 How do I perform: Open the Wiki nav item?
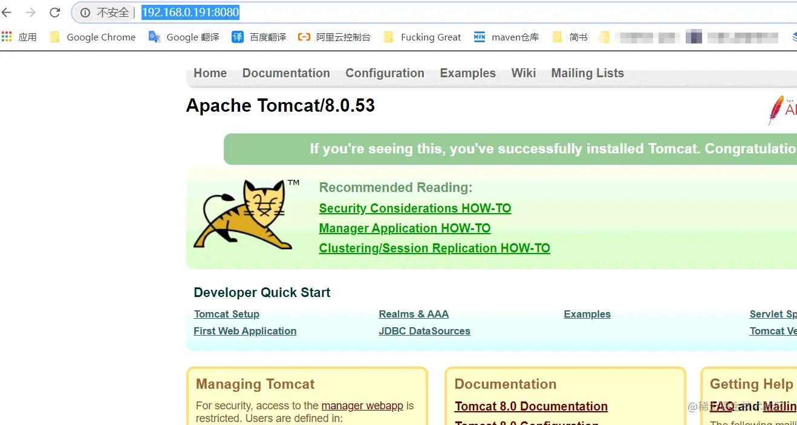pos(523,73)
